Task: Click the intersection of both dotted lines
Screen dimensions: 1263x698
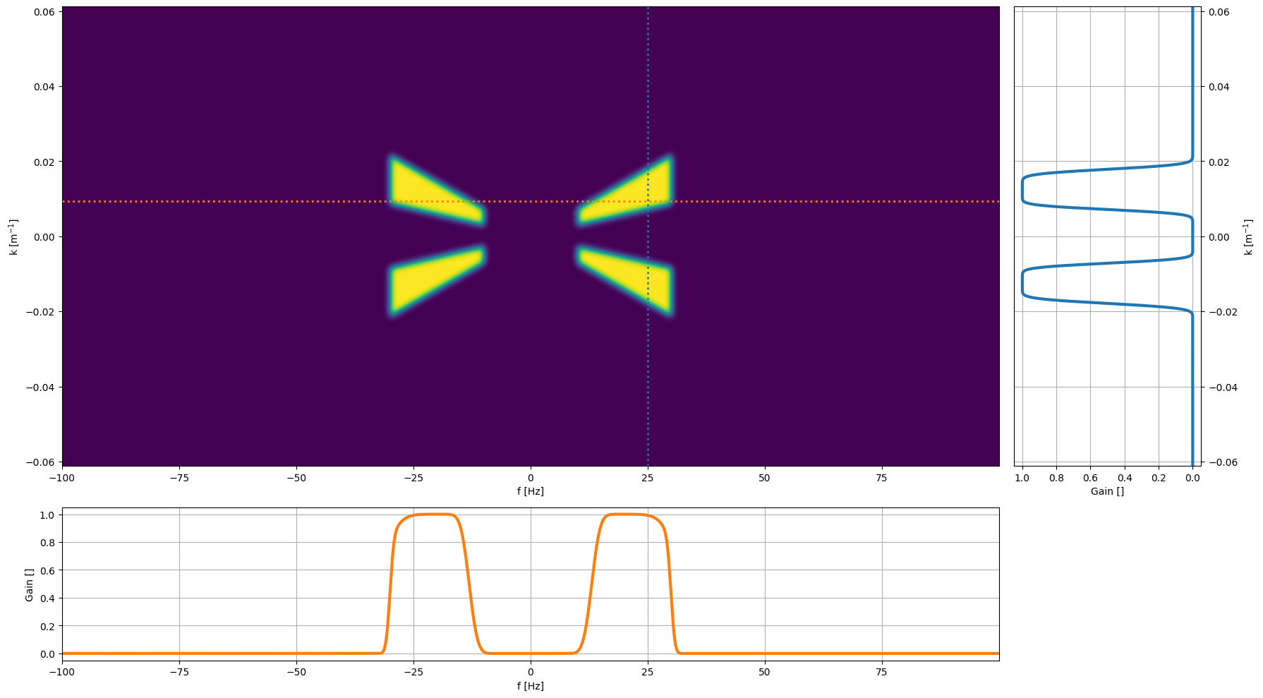Action: 648,202
